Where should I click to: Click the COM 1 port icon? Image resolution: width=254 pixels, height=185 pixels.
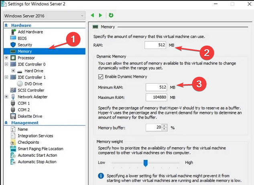[x=13, y=103]
